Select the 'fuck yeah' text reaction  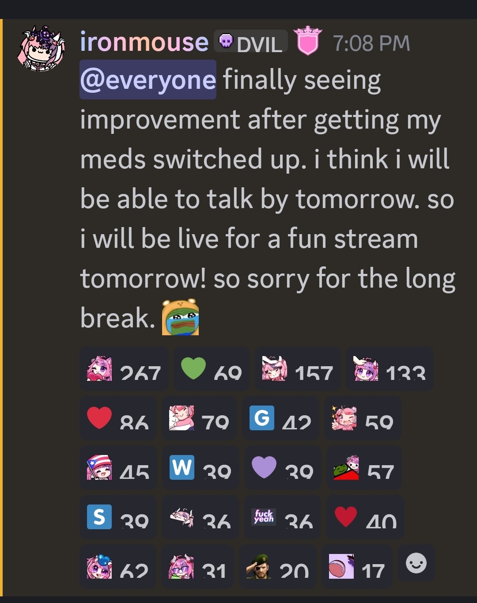(283, 517)
